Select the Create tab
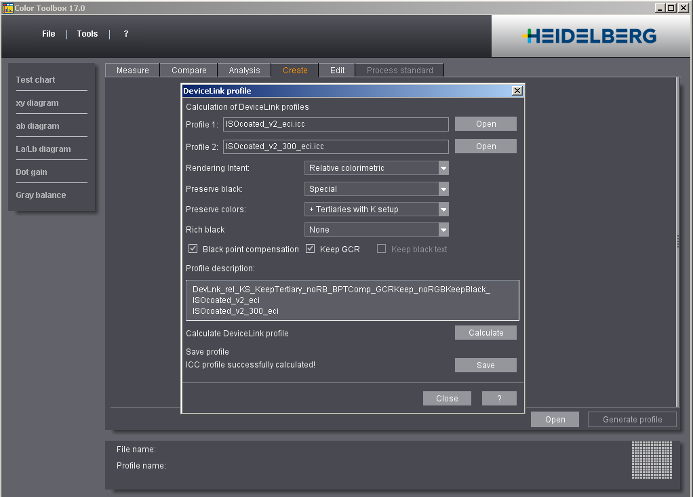Image resolution: width=693 pixels, height=497 pixels. [x=295, y=71]
